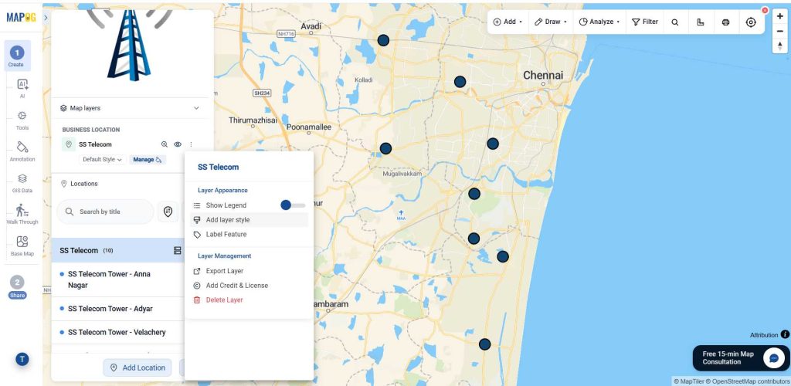Close the map toolbar red X

click(765, 10)
